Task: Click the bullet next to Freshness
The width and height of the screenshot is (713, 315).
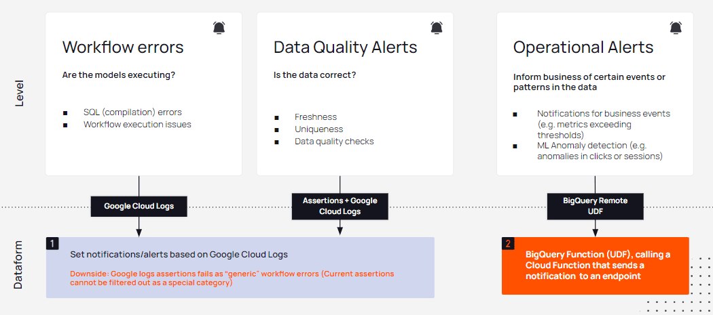Action: (x=276, y=118)
